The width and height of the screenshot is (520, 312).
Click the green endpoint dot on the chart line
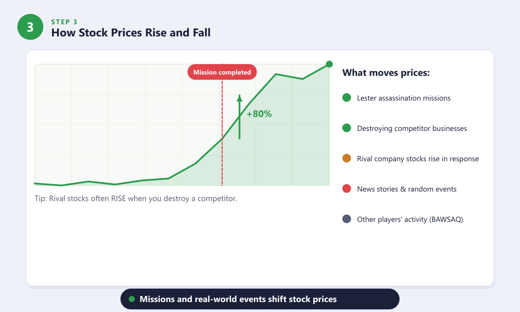[329, 64]
